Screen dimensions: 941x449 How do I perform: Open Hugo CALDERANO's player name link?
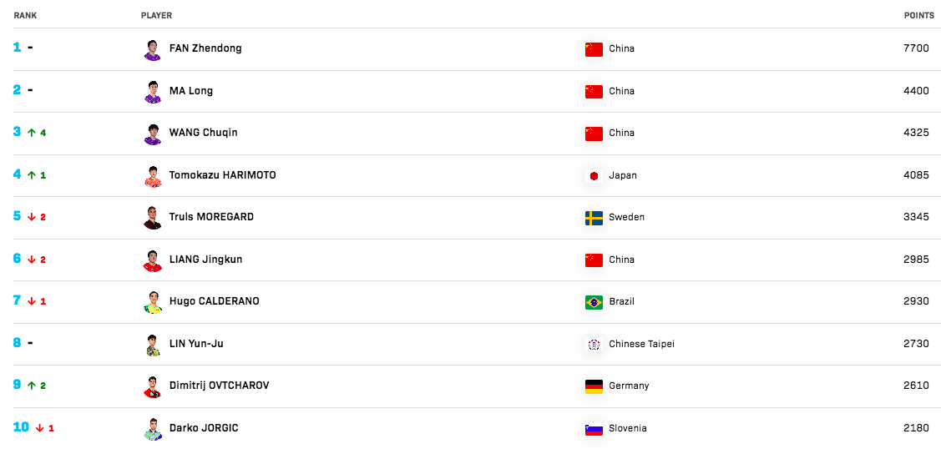(x=215, y=301)
